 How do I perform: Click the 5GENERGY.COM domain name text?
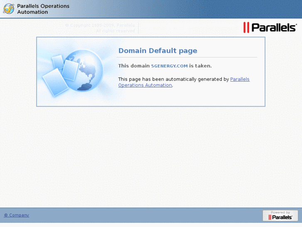(x=169, y=66)
